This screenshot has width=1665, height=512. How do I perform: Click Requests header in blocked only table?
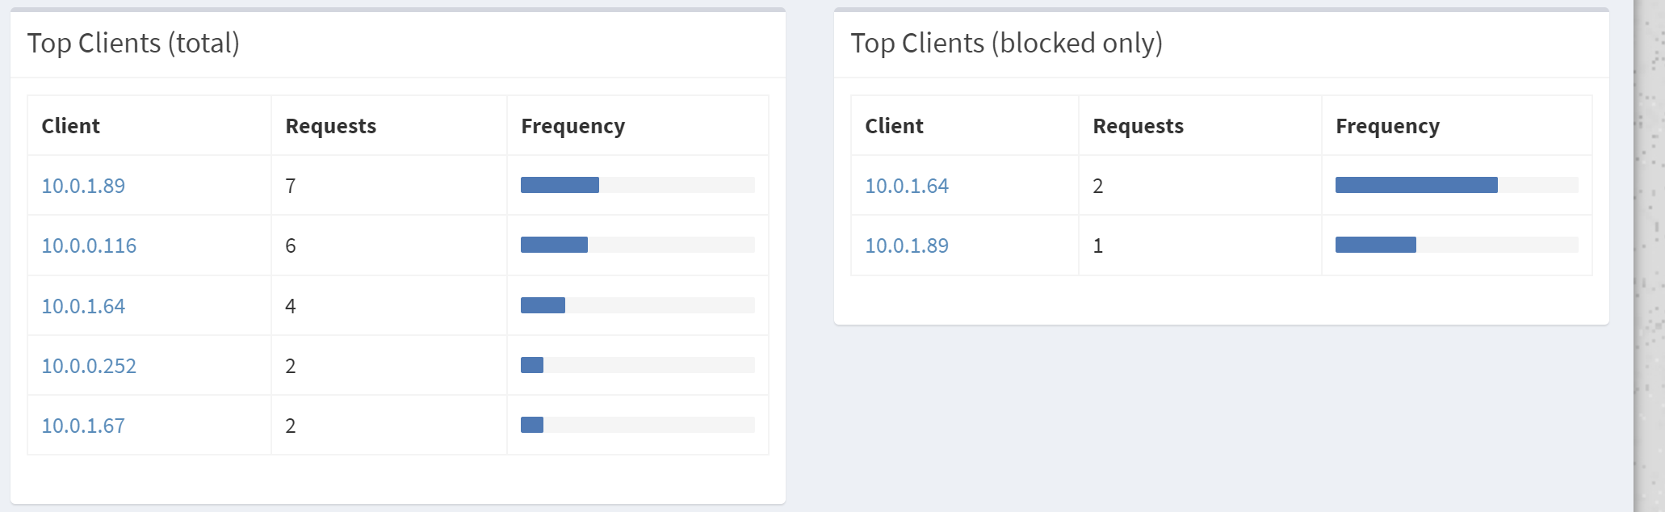click(x=1138, y=126)
